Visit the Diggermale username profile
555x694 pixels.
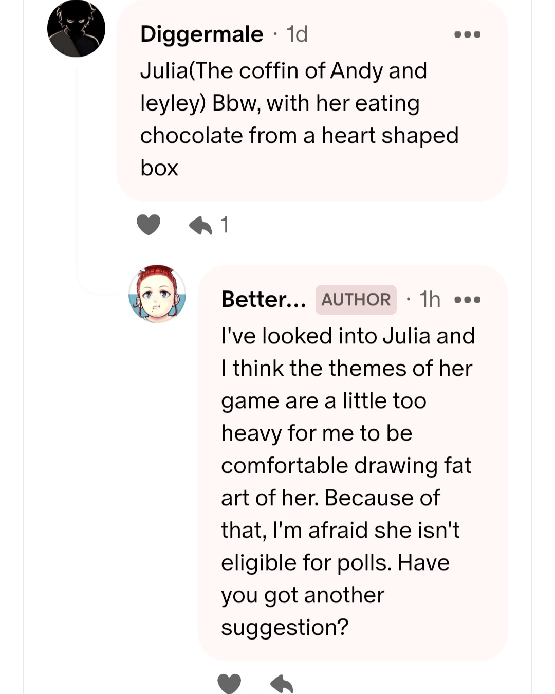point(201,34)
